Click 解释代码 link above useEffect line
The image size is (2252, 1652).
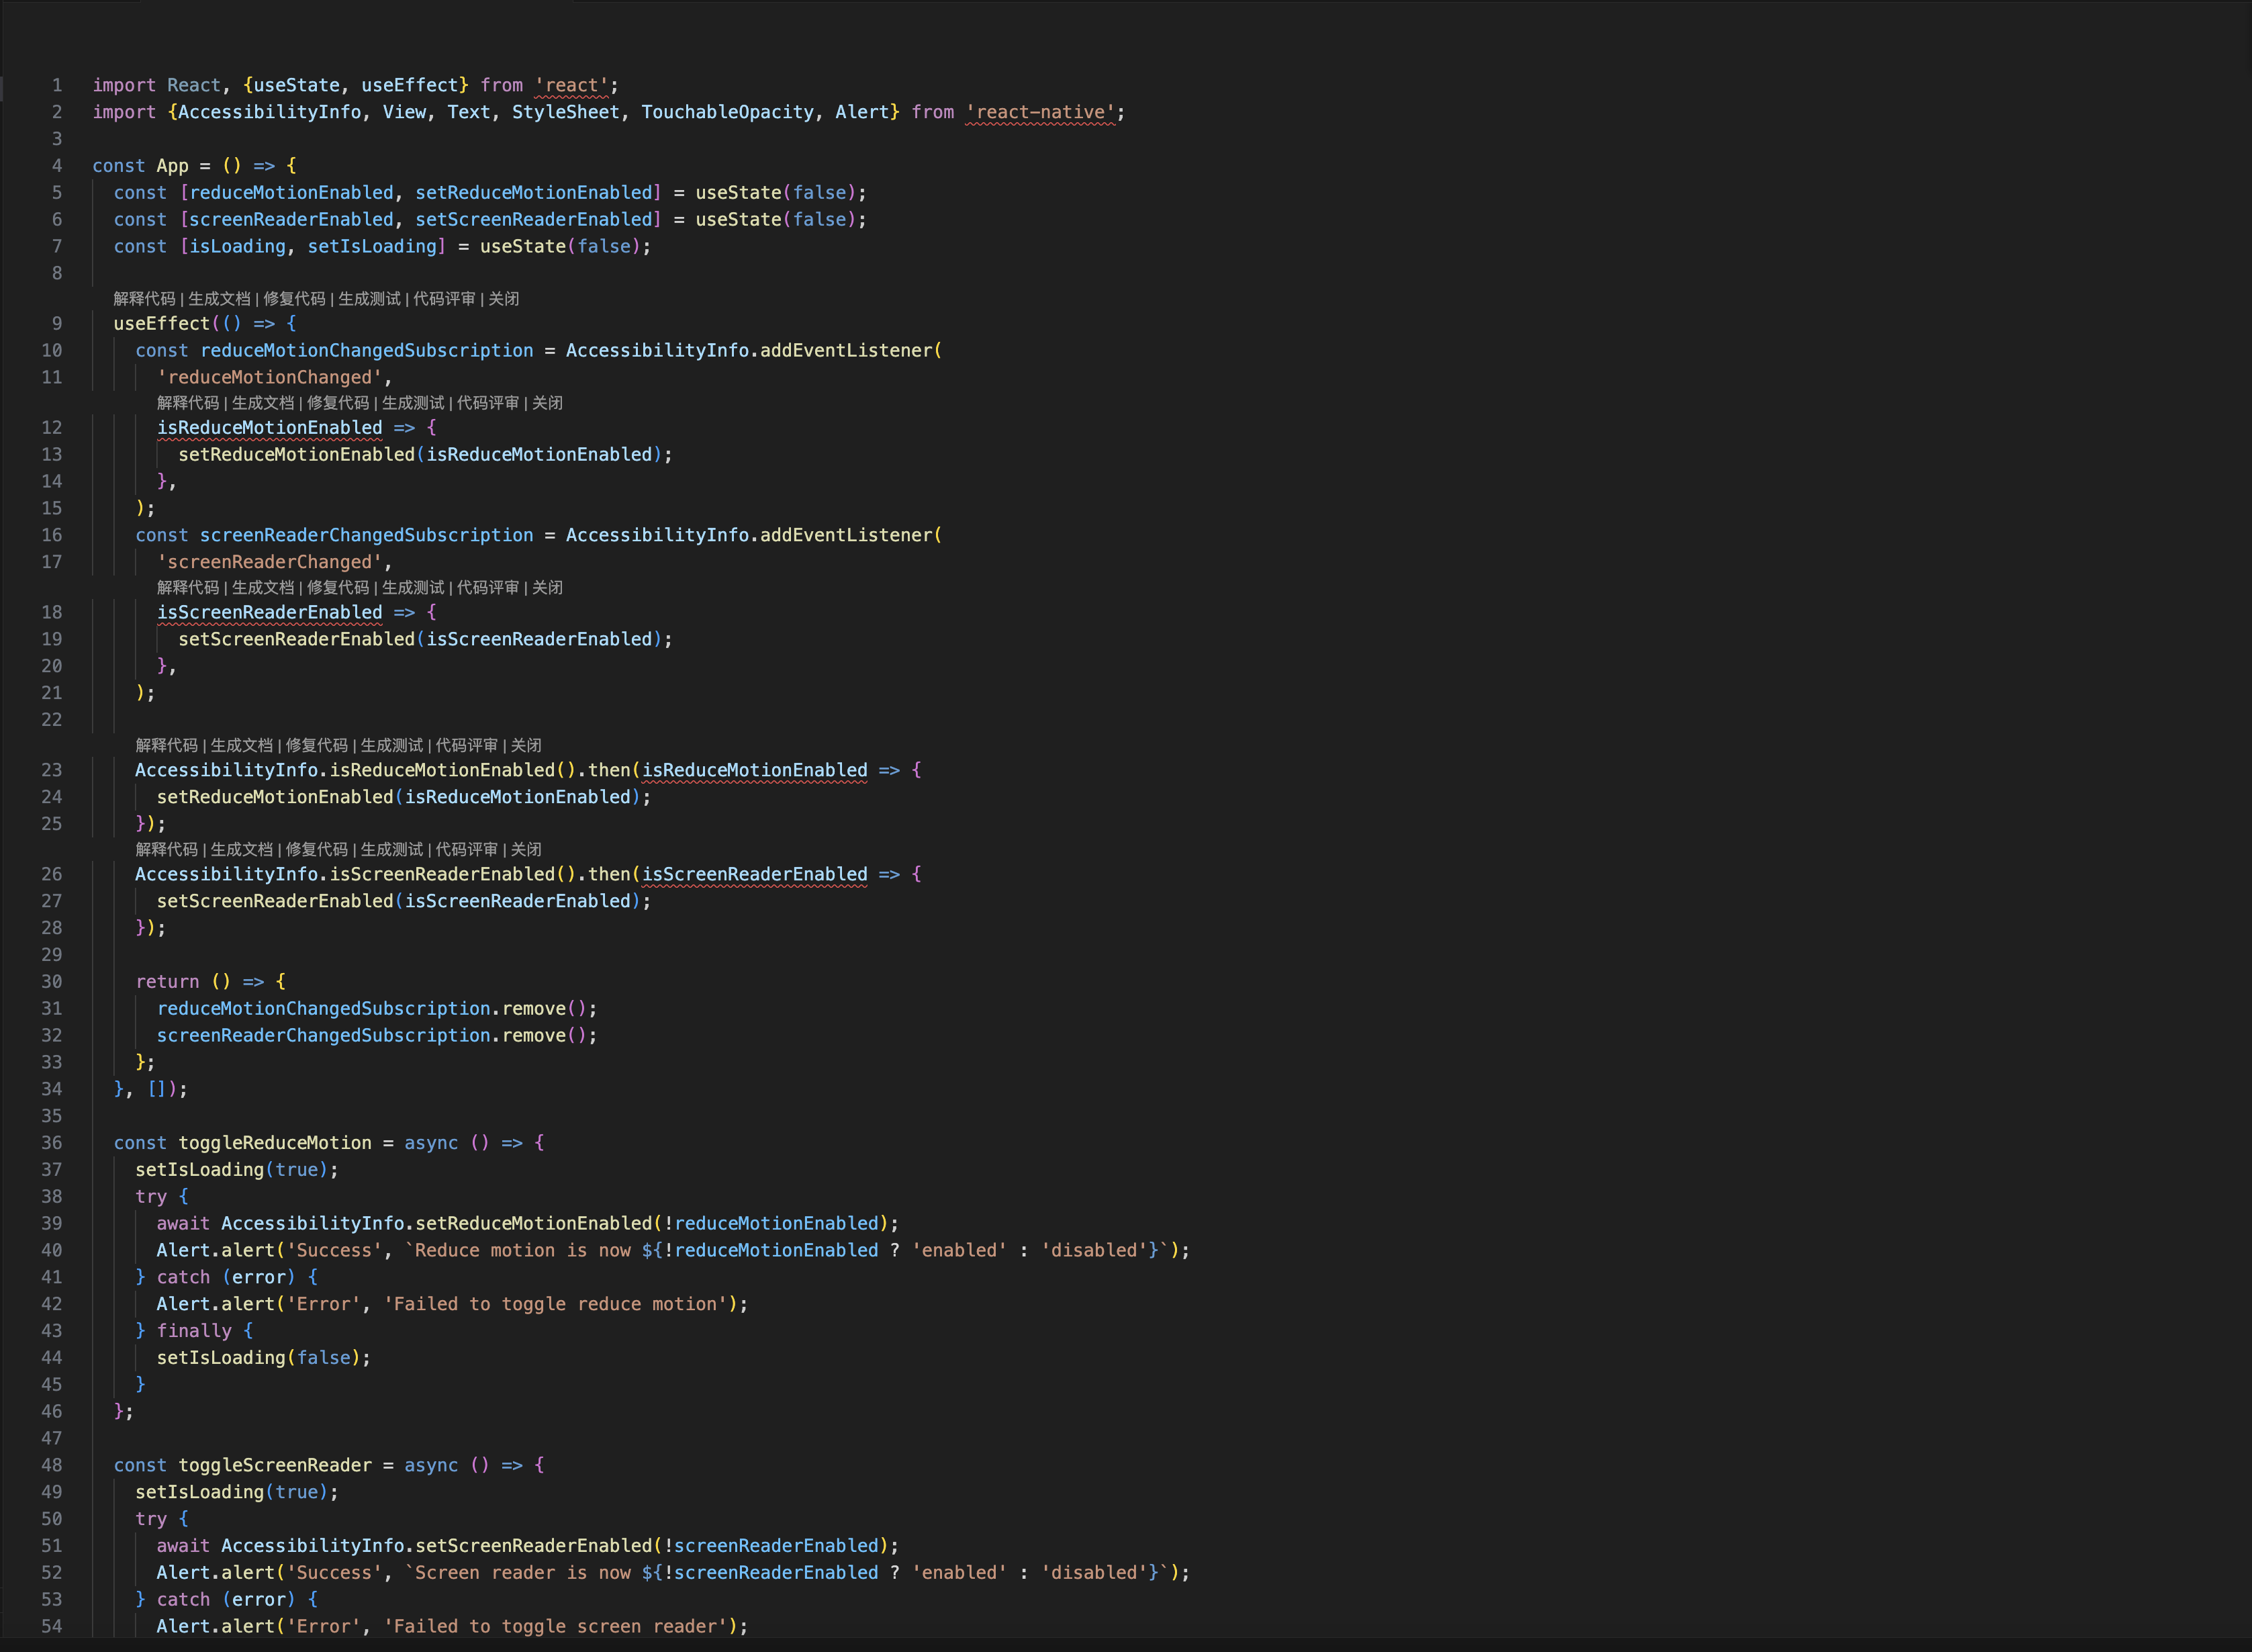144,299
